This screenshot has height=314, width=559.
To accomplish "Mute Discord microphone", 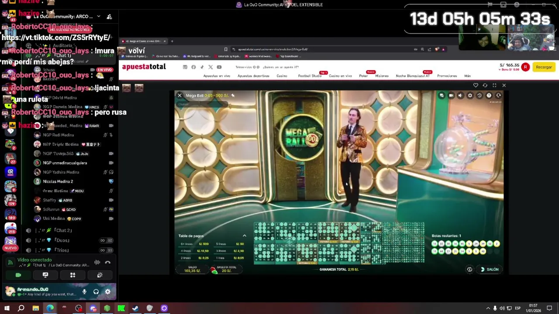I will click(84, 292).
